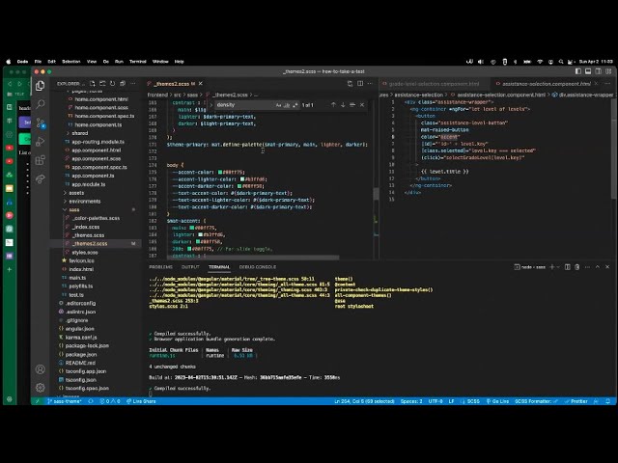Image resolution: width=618 pixels, height=463 pixels.
Task: Open _color-palettes.scss in Explorer
Action: click(96, 218)
